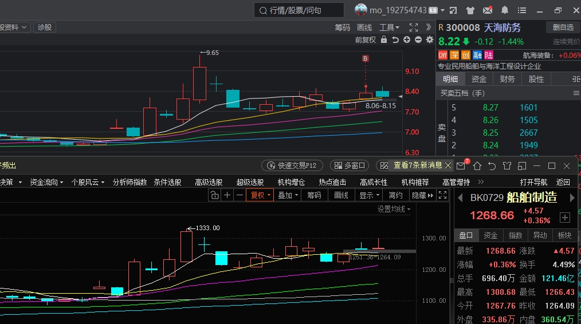581x324 pixels.
Task: Open the 分析师指数 menu item
Action: coord(129,182)
